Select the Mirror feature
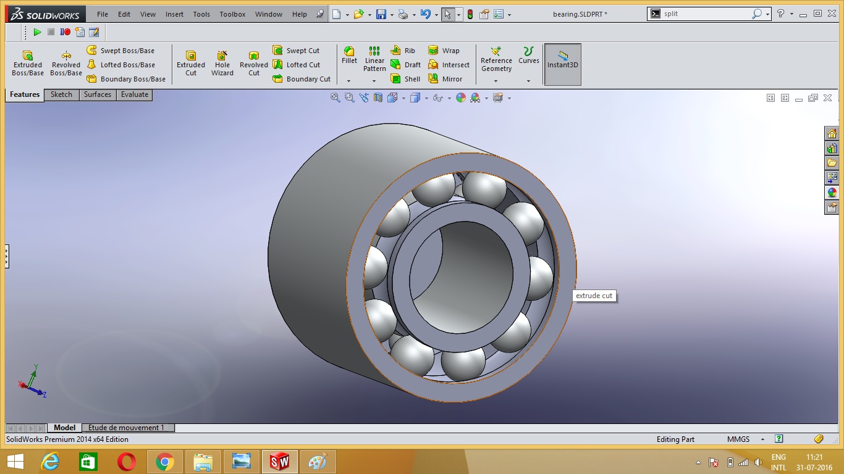Image resolution: width=844 pixels, height=474 pixels. coord(445,79)
